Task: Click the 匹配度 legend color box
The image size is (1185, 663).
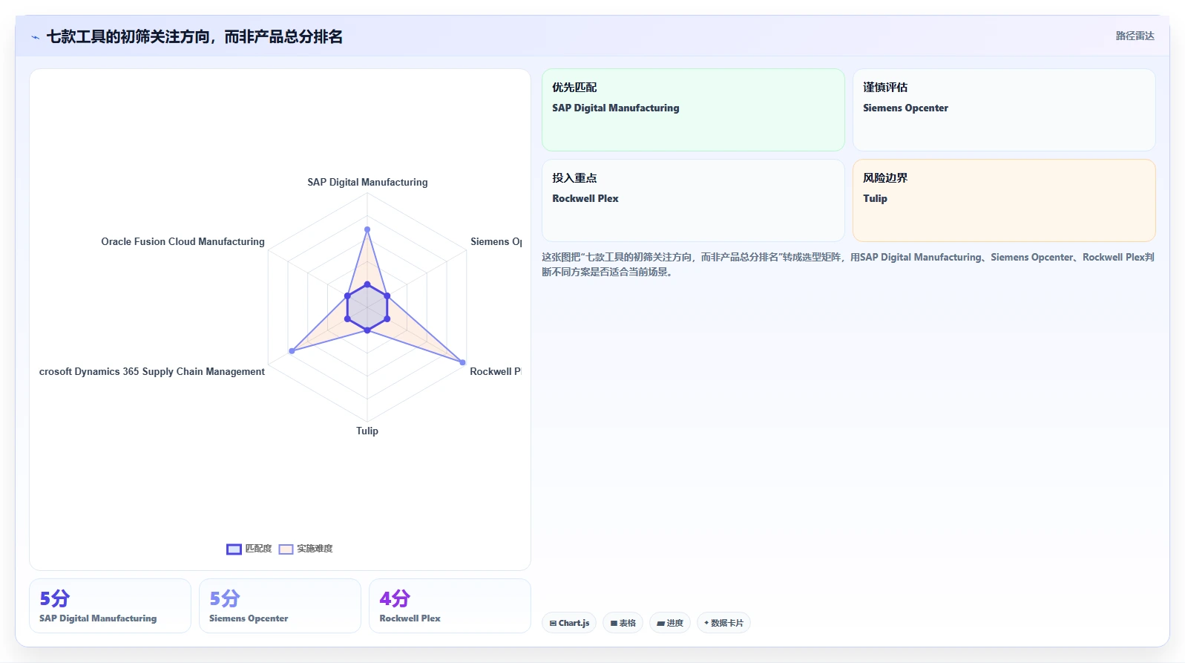Action: (234, 549)
